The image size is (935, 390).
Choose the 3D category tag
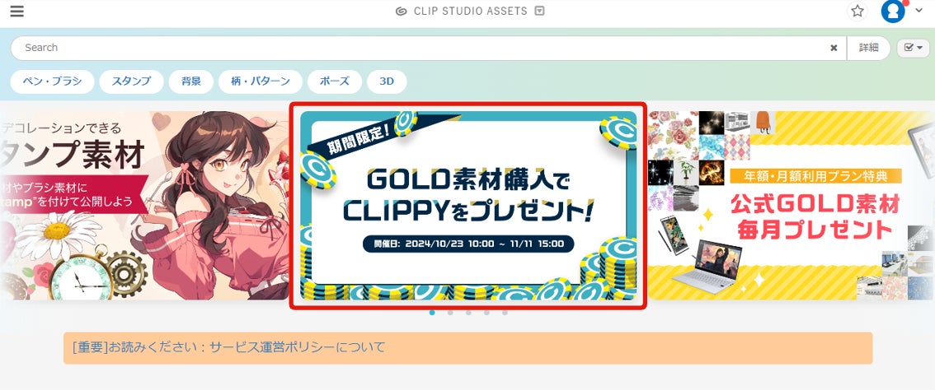[x=387, y=81]
